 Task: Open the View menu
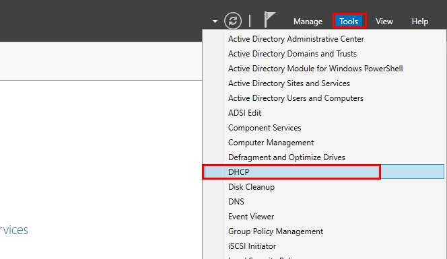click(x=384, y=22)
